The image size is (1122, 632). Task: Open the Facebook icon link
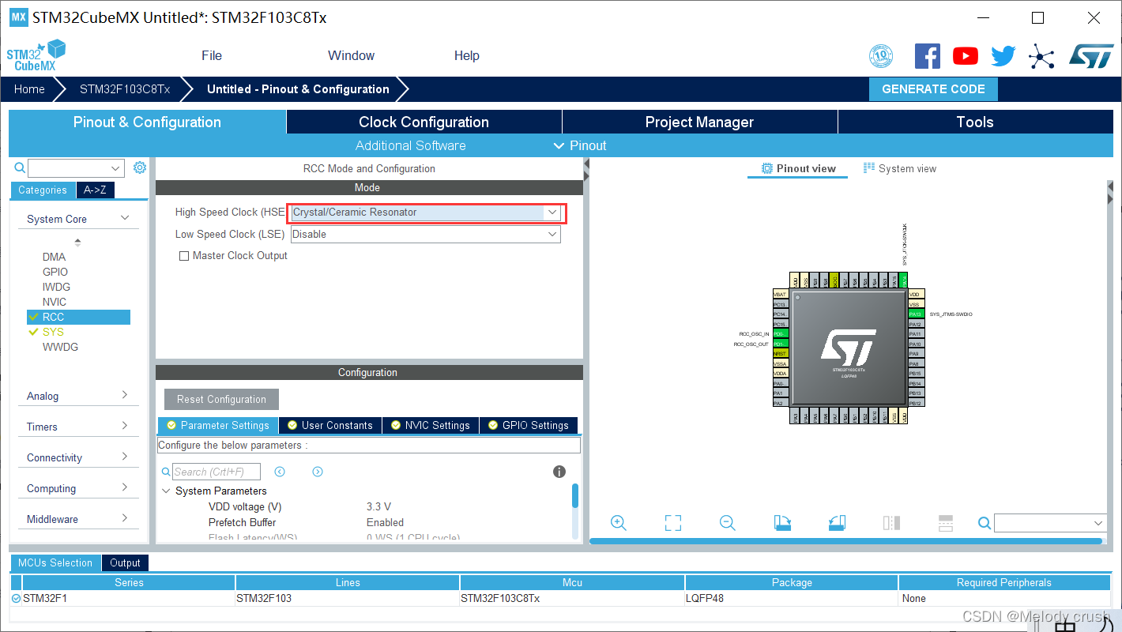pos(927,55)
